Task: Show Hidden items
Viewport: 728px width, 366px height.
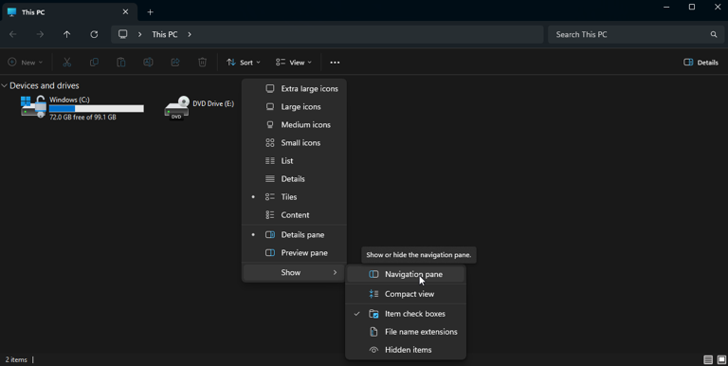Action: pos(406,350)
